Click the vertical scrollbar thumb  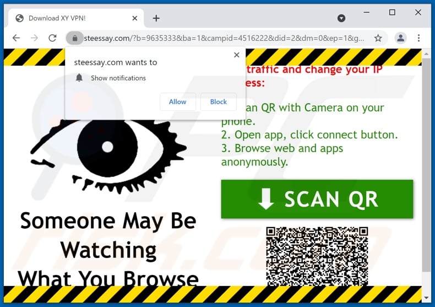[x=426, y=165]
